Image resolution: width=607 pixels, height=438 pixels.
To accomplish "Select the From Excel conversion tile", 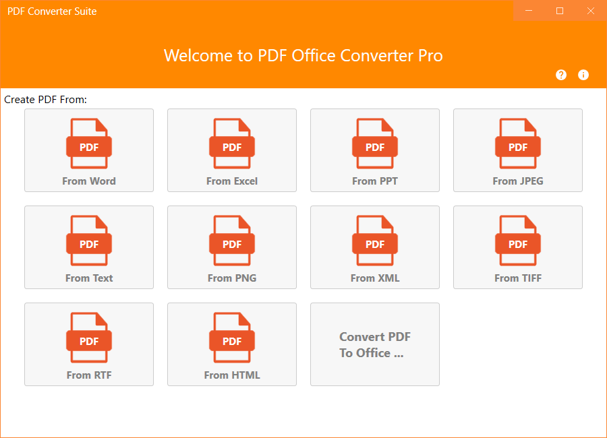I will [x=231, y=150].
